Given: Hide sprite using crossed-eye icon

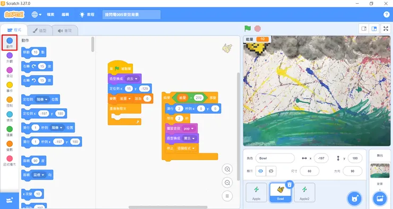Looking at the screenshot, I should pos(271,171).
